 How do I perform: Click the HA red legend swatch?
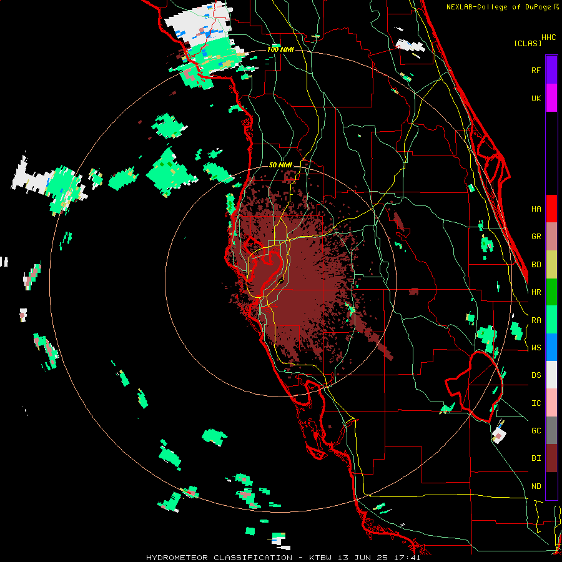point(551,209)
